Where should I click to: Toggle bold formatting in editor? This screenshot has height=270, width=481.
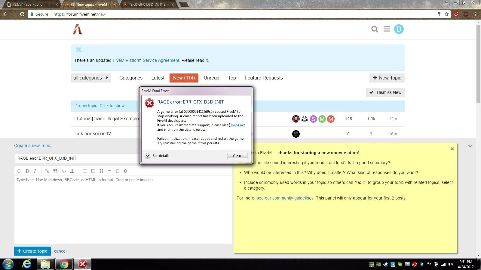27,171
